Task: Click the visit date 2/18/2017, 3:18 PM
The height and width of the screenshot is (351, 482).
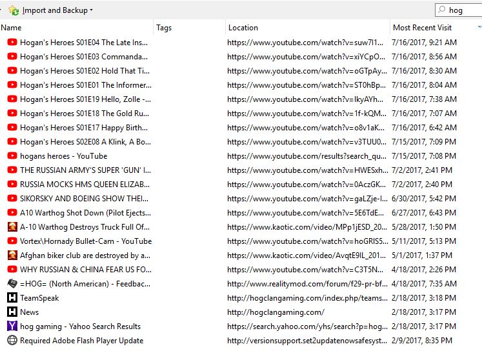Action: pos(424,298)
